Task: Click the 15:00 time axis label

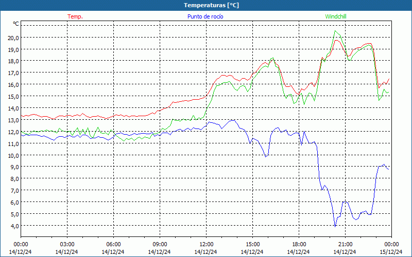Action: click(252, 245)
